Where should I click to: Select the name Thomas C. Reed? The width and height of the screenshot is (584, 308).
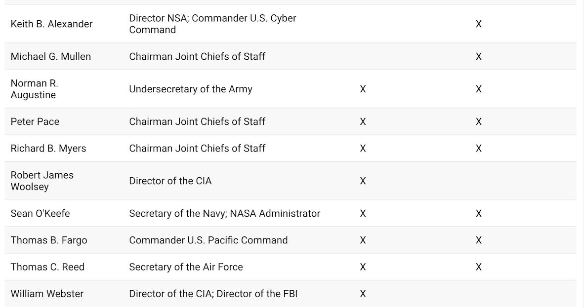[47, 267]
